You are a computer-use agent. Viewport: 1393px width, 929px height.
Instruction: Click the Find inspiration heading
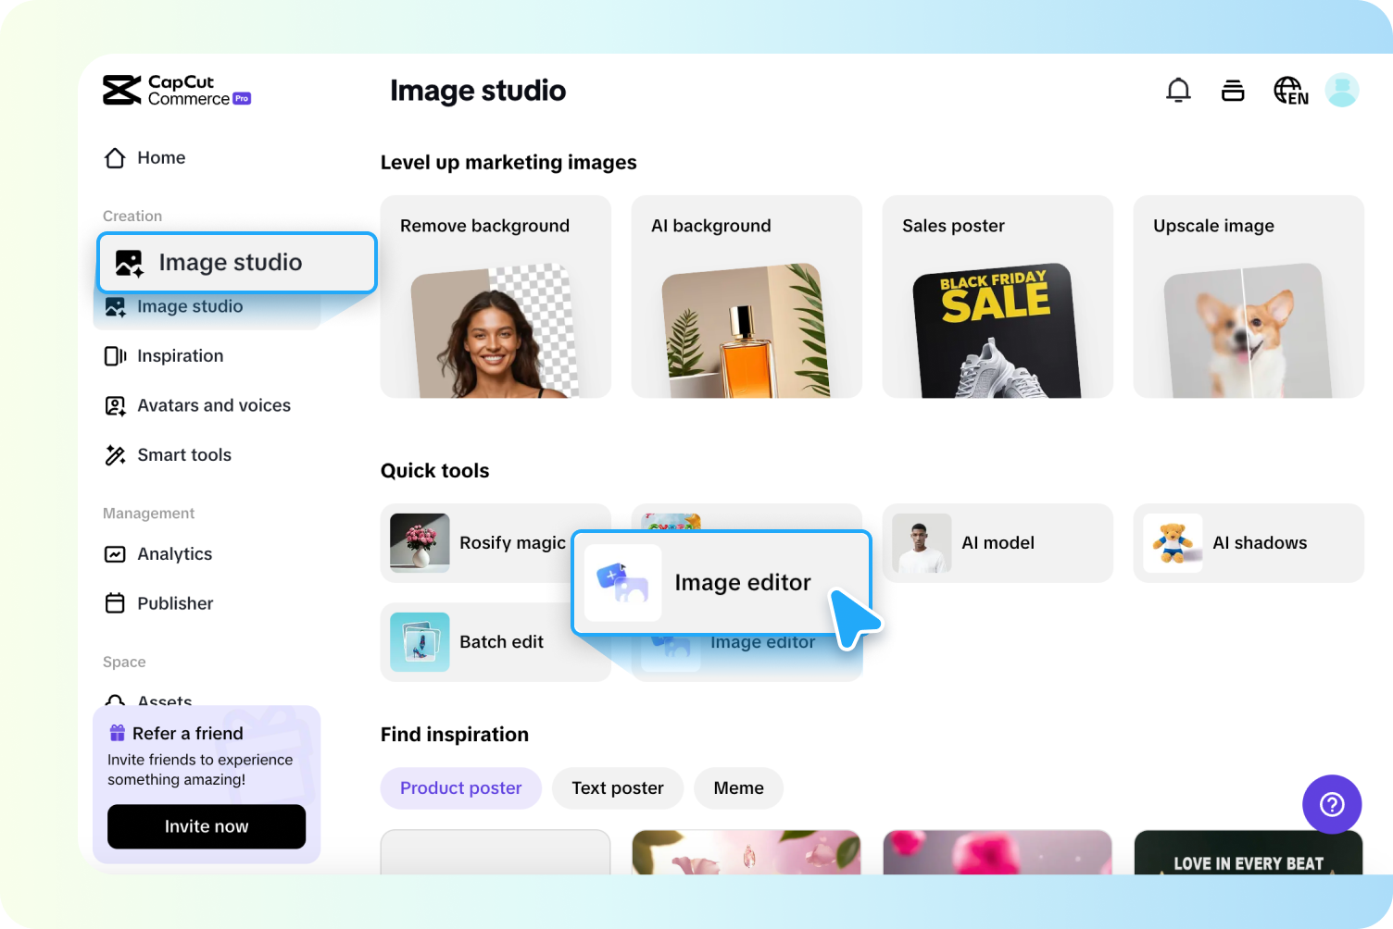click(455, 735)
